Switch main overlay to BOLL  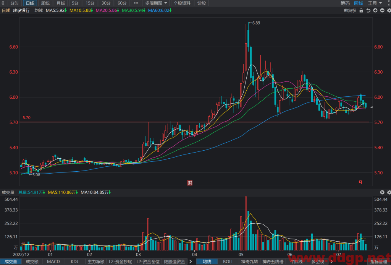coord(228,262)
